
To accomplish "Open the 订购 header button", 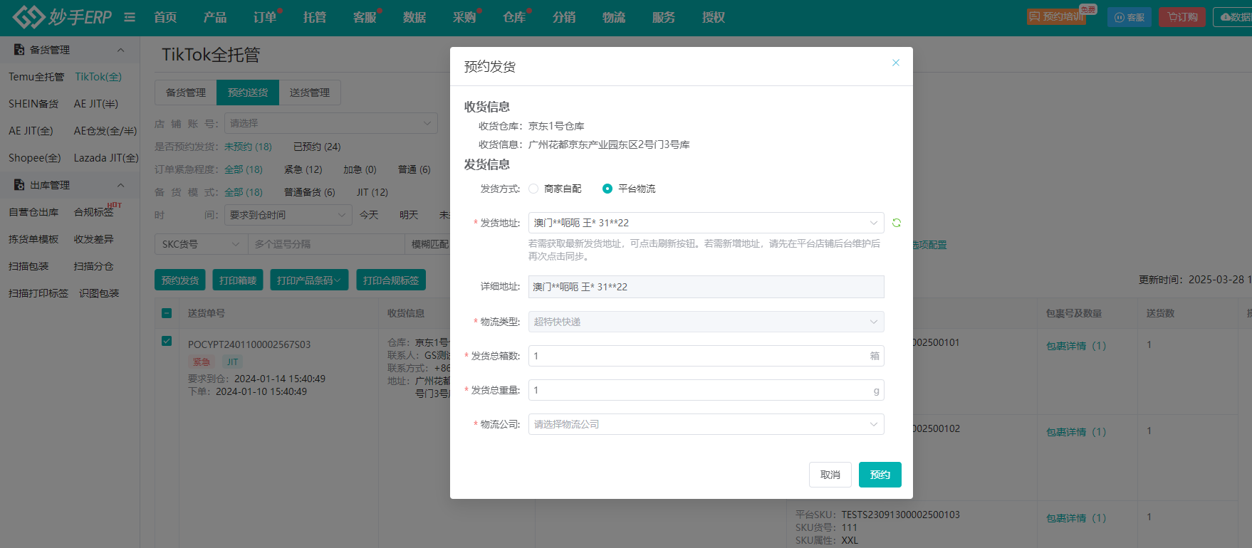I will pos(1182,17).
